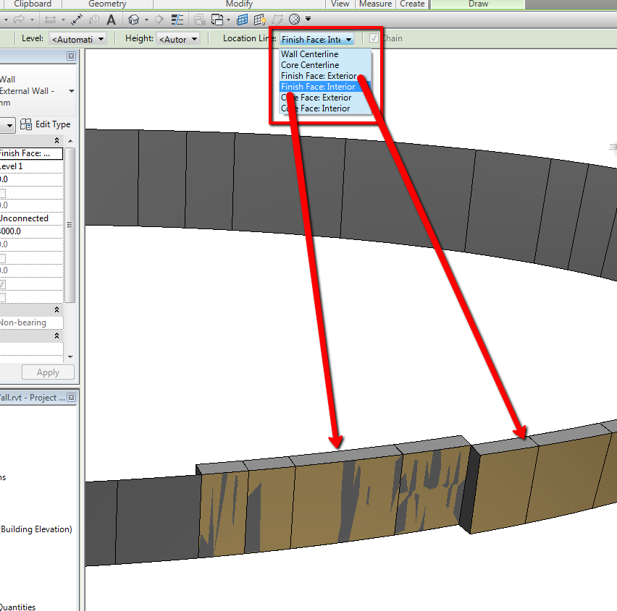Click the Edit Type button
Screen dimensions: 617x611
point(46,124)
